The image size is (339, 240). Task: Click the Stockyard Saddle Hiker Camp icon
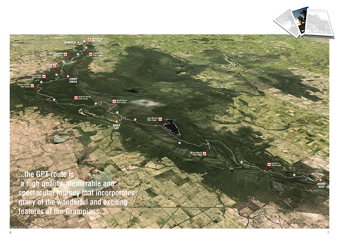44,76
